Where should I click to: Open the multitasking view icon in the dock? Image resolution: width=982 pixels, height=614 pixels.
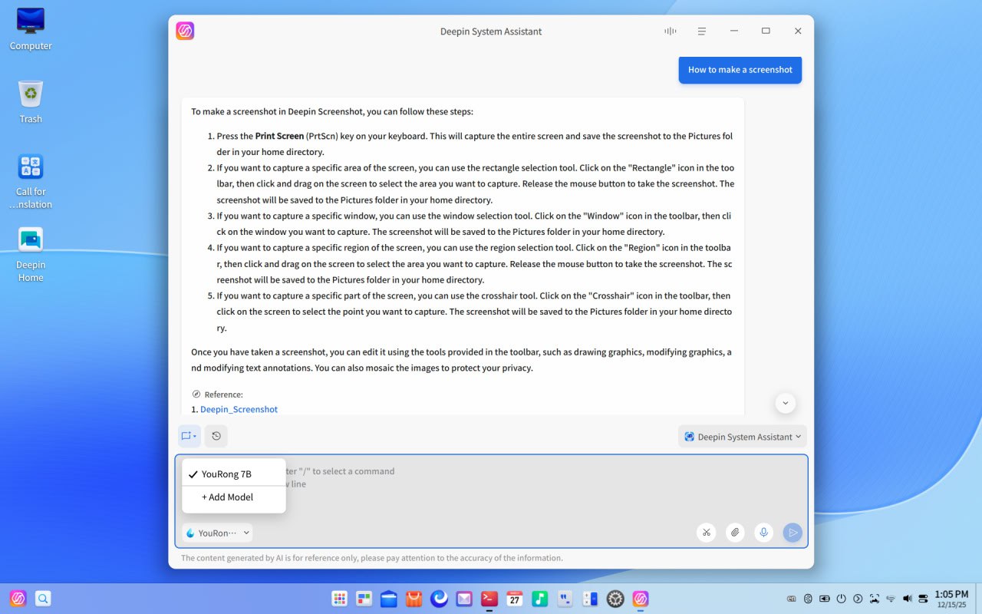pyautogui.click(x=364, y=599)
